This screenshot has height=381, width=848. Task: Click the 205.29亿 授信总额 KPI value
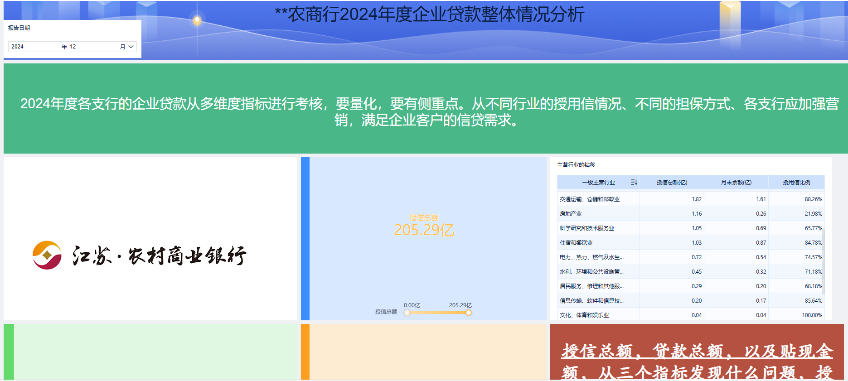tap(424, 230)
